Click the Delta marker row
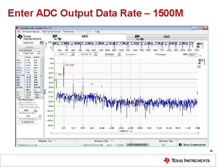Viewport: 224px width, 168px height. (x=28, y=97)
